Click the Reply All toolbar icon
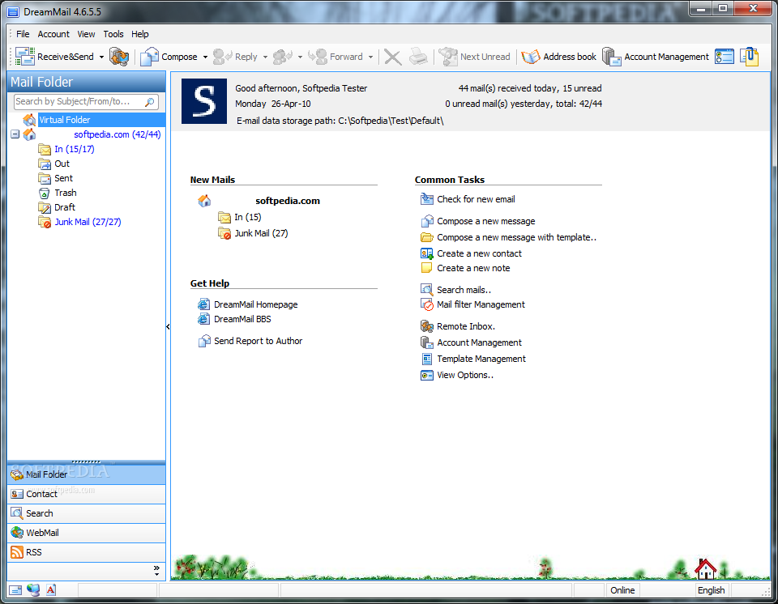 click(283, 57)
